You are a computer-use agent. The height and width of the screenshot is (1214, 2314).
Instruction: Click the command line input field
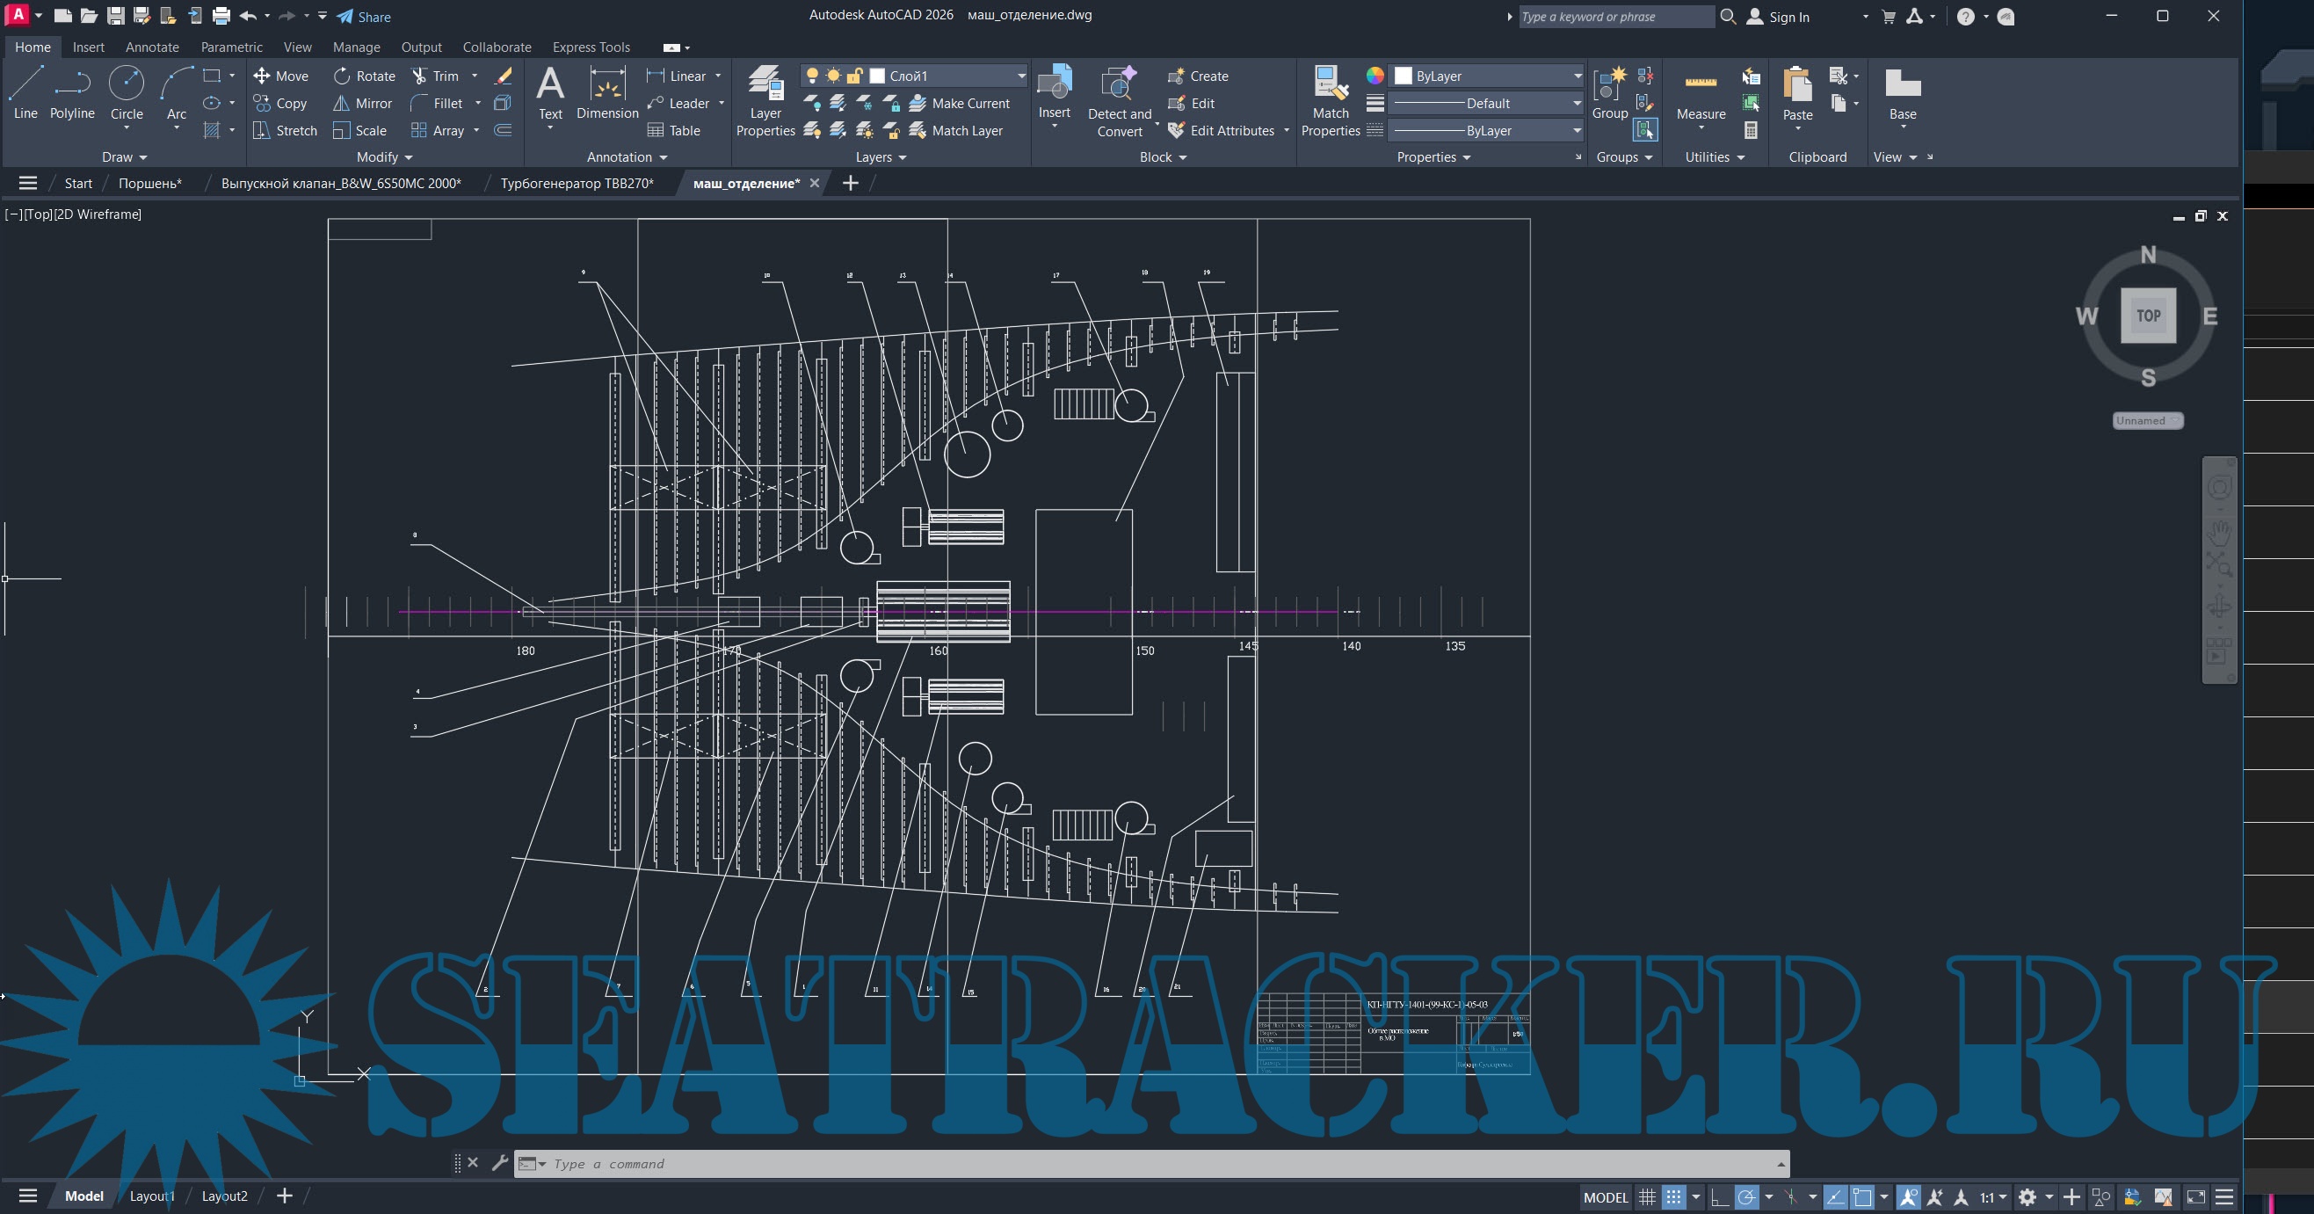tap(1159, 1164)
